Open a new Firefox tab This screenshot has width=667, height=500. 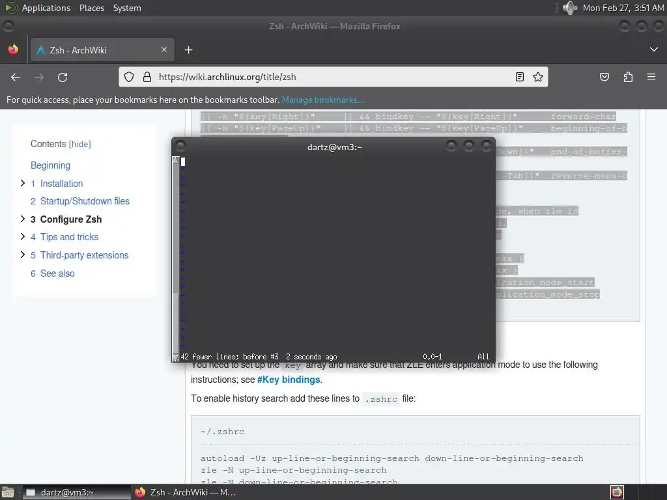(x=188, y=50)
